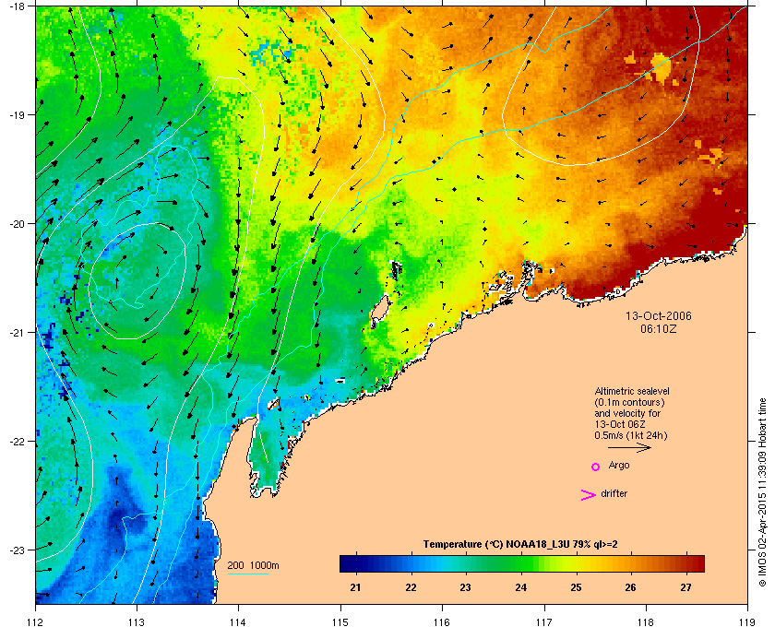Image resolution: width=775 pixels, height=627 pixels.
Task: Click the cyan 200 1000m depth contour sample line
Action: (x=247, y=574)
